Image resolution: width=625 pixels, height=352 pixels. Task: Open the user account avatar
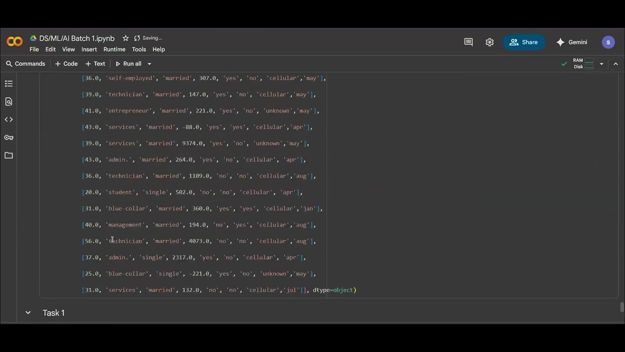coord(608,42)
